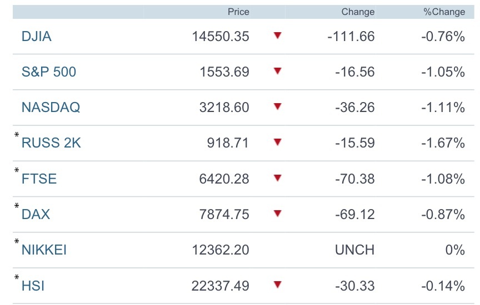
Task: Open the DAX index link
Action: point(36,214)
